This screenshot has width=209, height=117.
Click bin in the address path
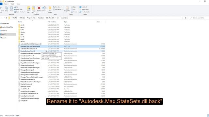tap(58, 18)
